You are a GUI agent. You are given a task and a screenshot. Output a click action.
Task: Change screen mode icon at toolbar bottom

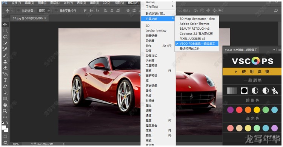pyautogui.click(x=5, y=143)
